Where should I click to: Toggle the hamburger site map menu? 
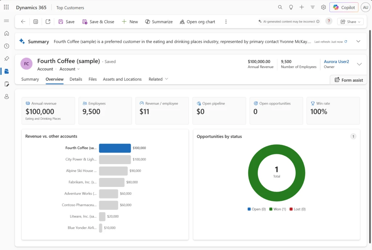pos(7,21)
